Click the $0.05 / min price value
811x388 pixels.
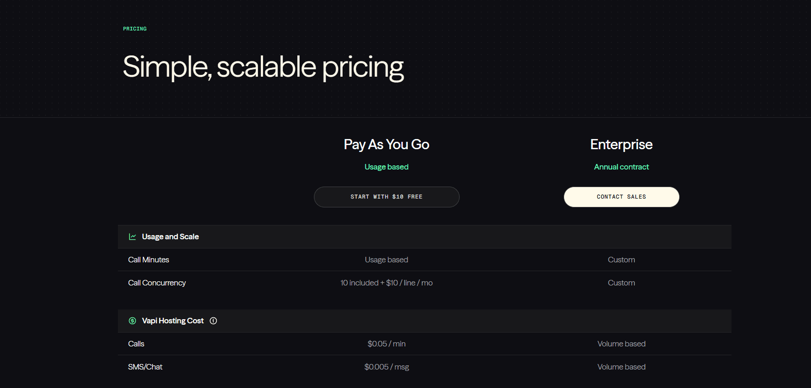coord(387,344)
